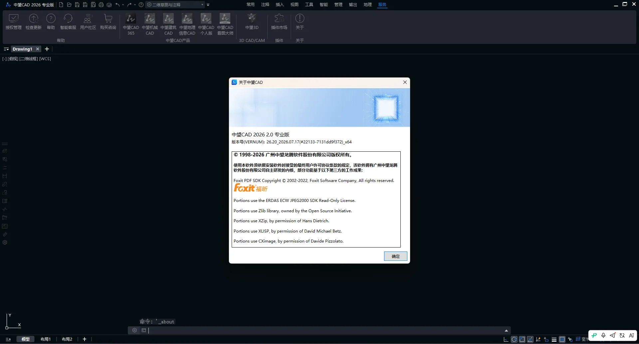Launch the 中望3D product
Image resolution: width=639 pixels, height=344 pixels.
(252, 22)
